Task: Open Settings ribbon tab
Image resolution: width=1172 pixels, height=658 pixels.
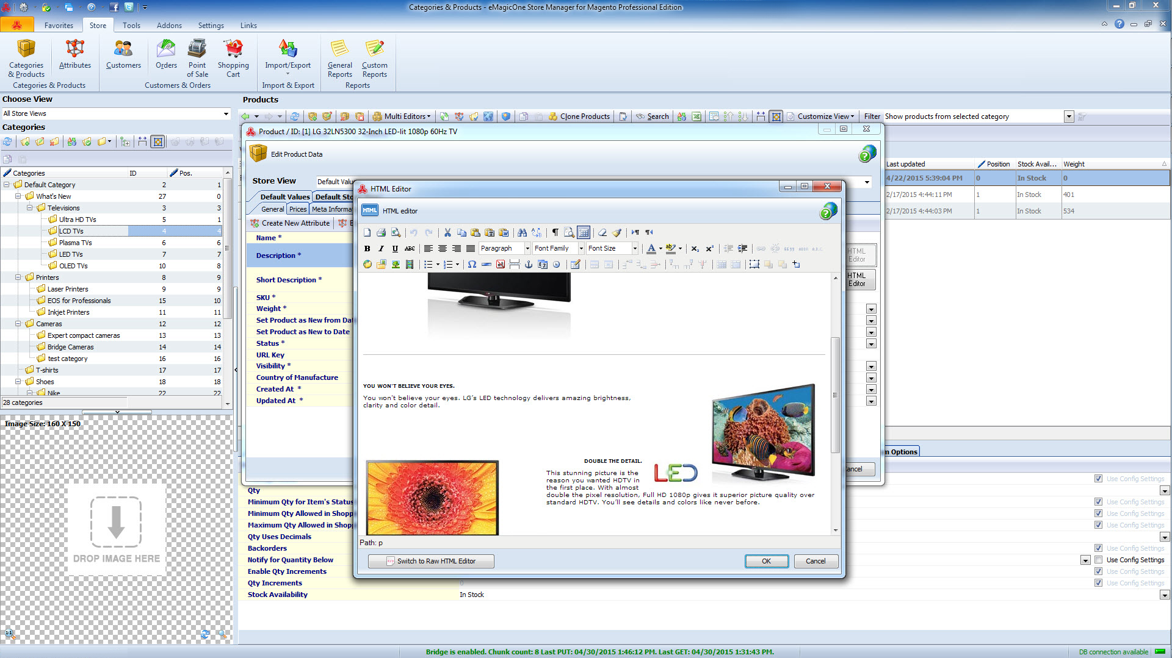Action: [x=211, y=26]
